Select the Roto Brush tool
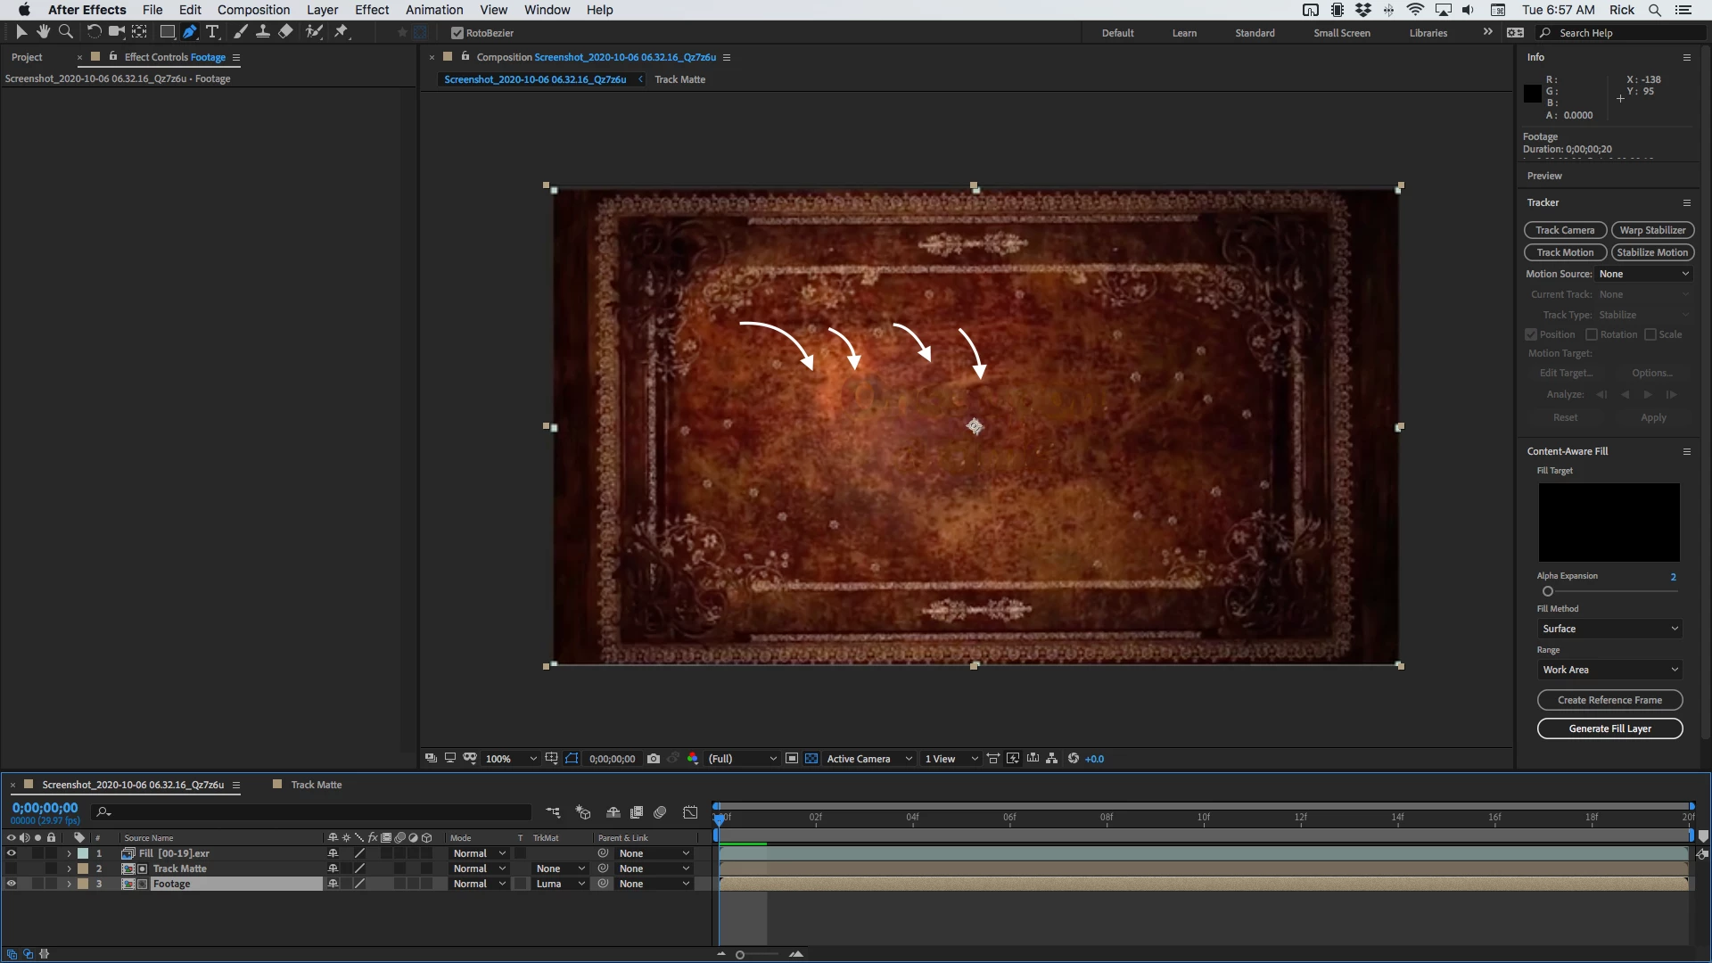 click(314, 32)
